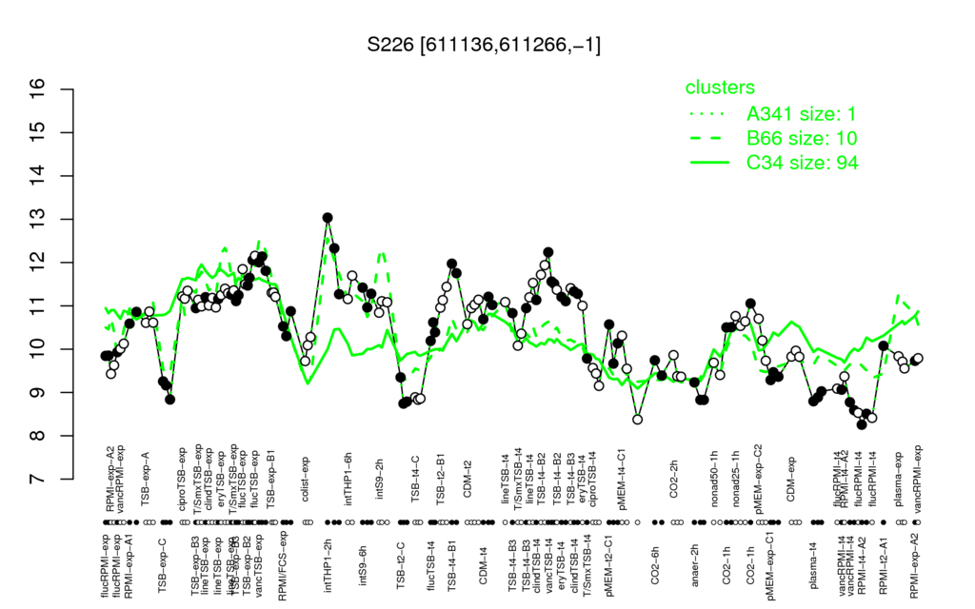Click the plasma-exp x-axis label
Image resolution: width=975 pixels, height=609 pixels.
tap(899, 478)
